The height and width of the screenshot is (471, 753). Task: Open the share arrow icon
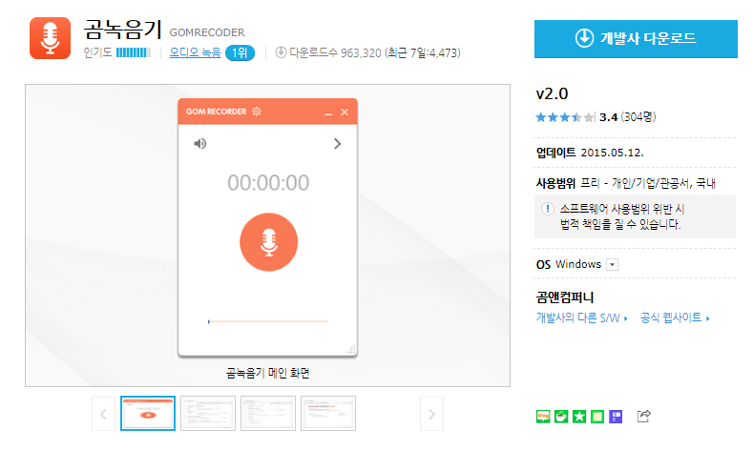point(643,416)
